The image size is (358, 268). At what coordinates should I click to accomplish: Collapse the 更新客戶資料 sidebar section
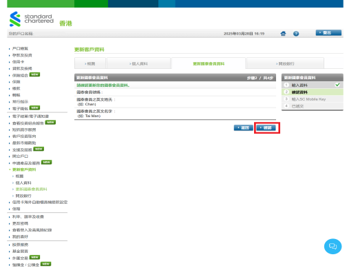tap(24, 169)
